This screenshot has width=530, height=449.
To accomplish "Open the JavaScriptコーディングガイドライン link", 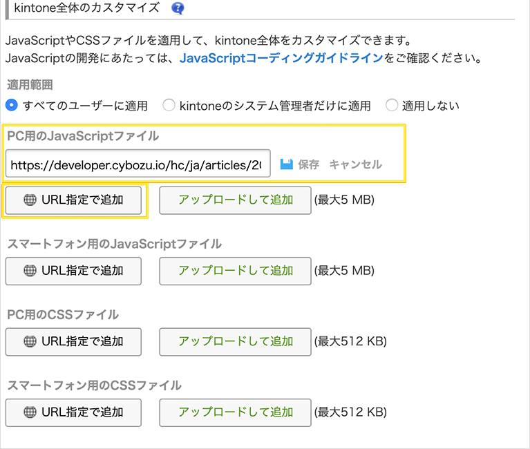I will (281, 59).
